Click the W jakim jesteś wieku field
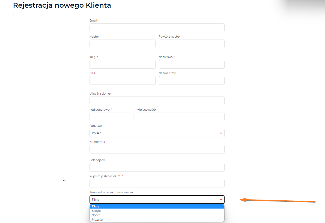The height and width of the screenshot is (223, 325). 157,183
